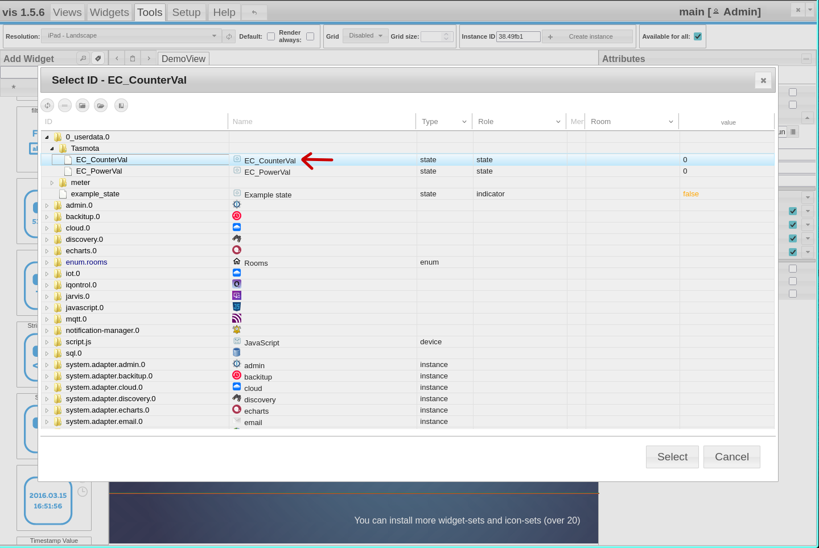
Task: Open the widget search magnifier icon
Action: click(83, 58)
